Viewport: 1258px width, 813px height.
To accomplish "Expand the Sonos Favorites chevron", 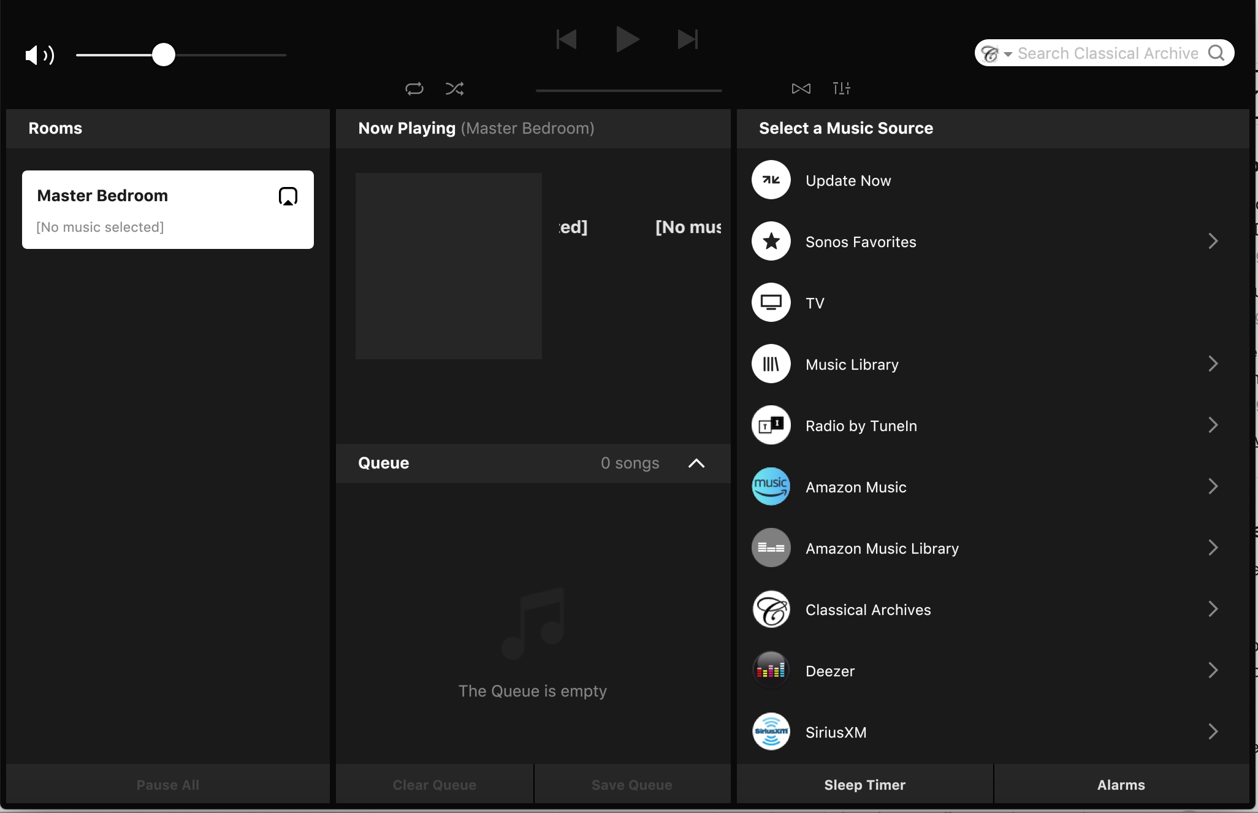I will (1213, 241).
